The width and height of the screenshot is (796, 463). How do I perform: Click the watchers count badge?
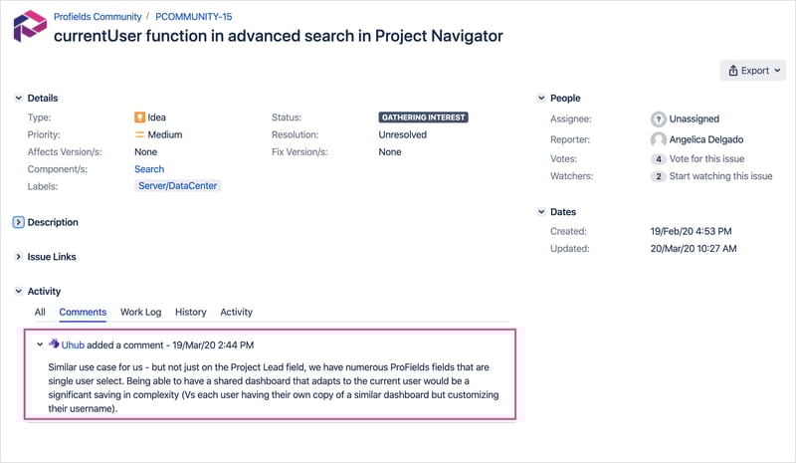click(x=658, y=176)
